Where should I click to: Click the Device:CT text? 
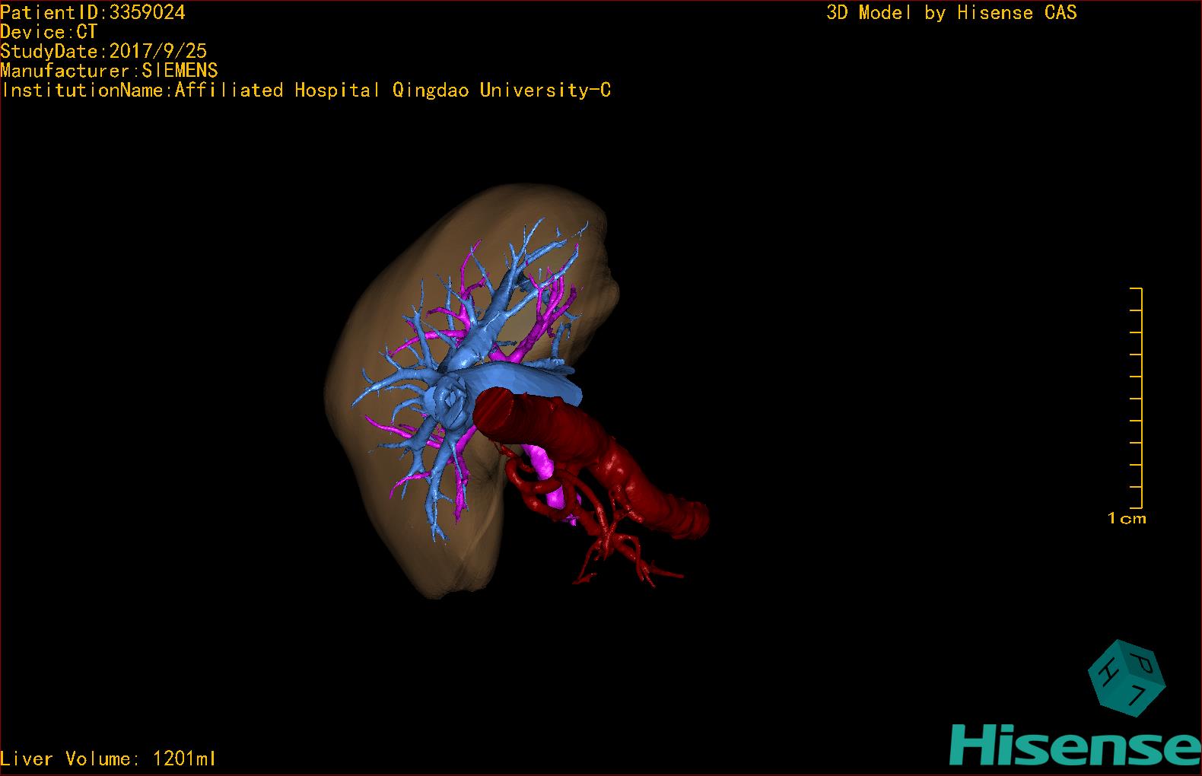pos(49,32)
